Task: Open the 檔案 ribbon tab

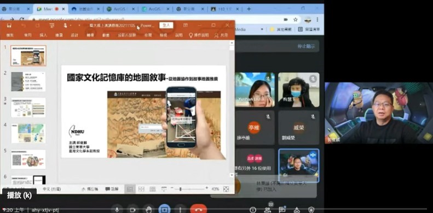Action: click(10, 35)
